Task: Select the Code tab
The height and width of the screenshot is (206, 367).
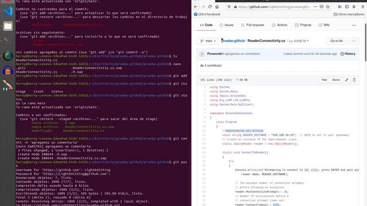Action: [206, 25]
